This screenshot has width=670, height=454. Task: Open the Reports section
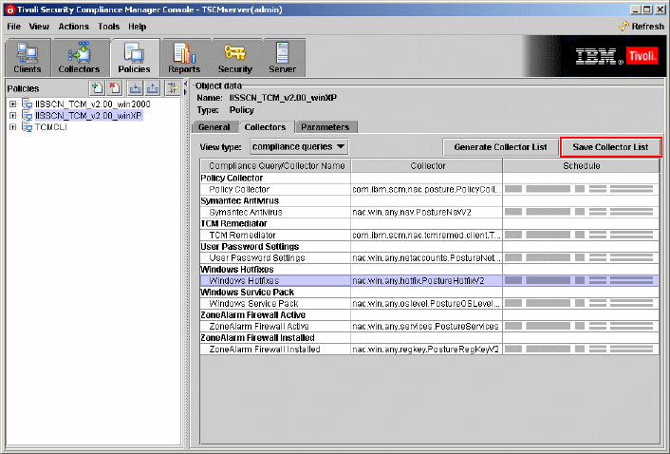(x=184, y=56)
